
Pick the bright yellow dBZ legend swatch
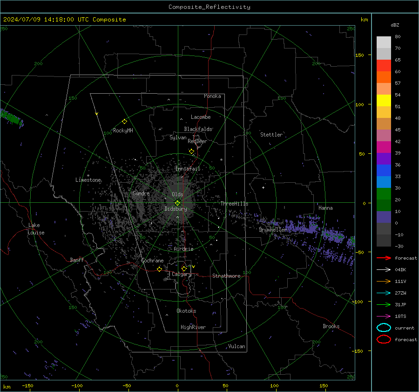[384, 100]
